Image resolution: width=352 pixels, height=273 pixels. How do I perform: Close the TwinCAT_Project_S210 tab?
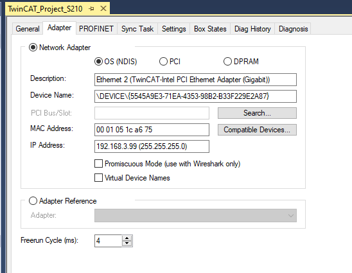(x=103, y=8)
